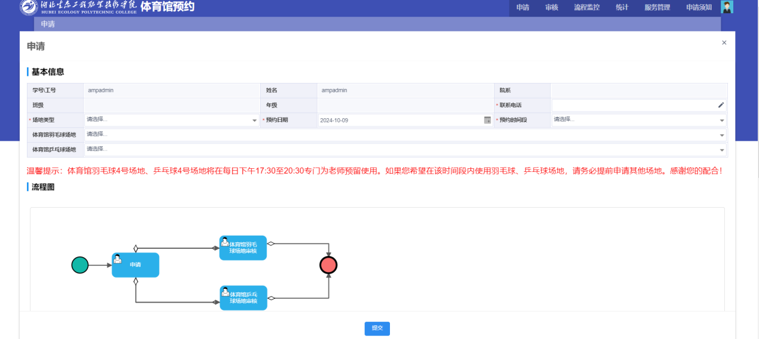Viewport: 759px width, 339px height.
Task: Click the user avatar in the top right
Action: click(x=727, y=7)
